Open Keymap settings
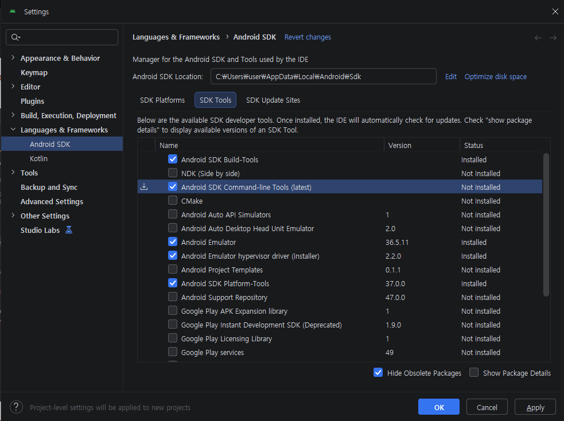This screenshot has height=421, width=564. click(34, 73)
